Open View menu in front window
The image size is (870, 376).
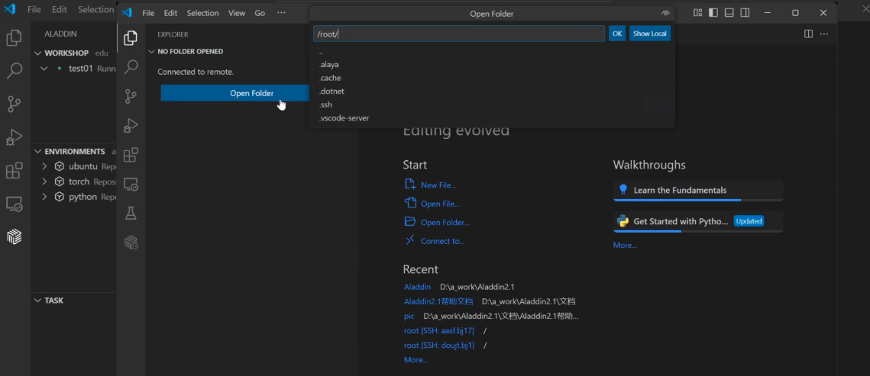pyautogui.click(x=236, y=13)
